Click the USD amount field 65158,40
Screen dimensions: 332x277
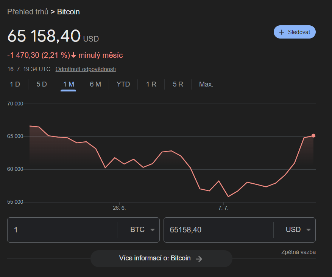218,230
